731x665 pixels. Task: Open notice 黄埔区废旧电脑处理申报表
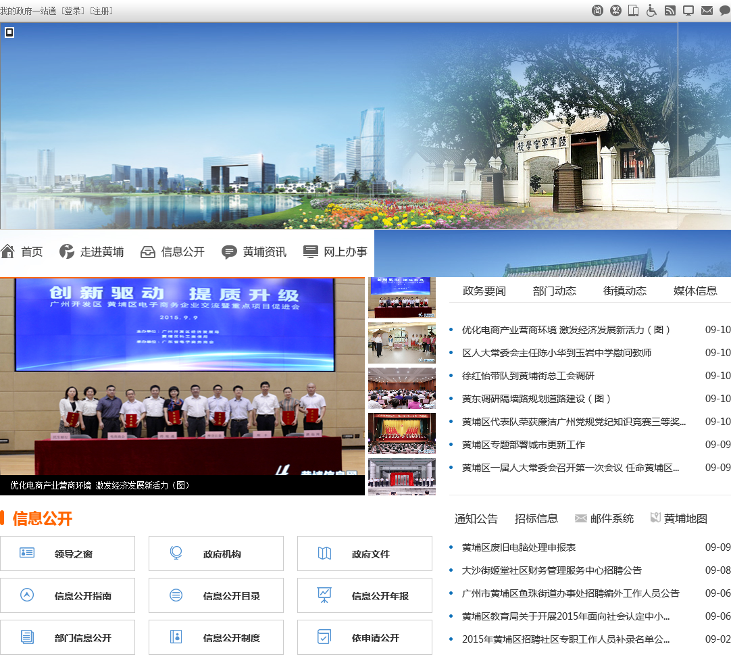coord(519,547)
